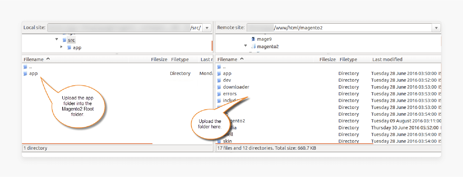Click the Remote site path field
This screenshot has height=177, width=463.
(x=339, y=28)
